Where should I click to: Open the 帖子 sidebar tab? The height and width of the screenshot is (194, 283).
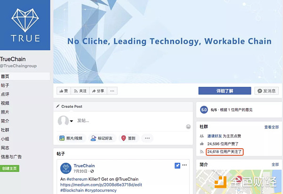point(5,85)
